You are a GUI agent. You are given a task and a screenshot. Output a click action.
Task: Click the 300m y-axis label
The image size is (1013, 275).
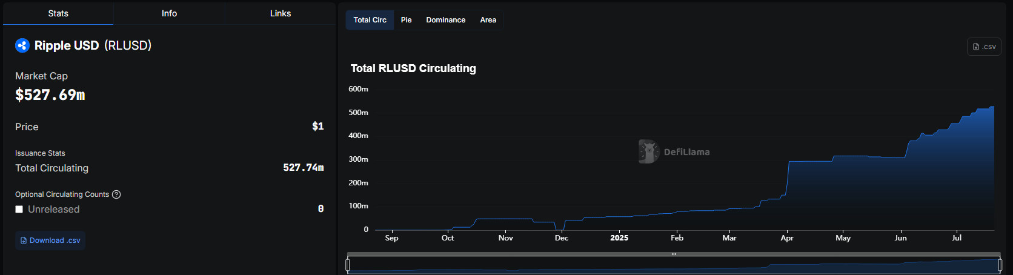(358, 159)
